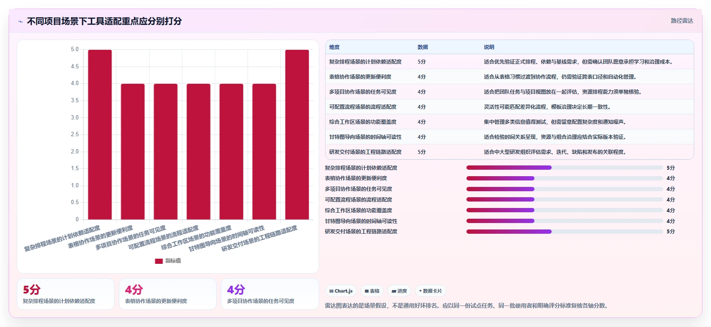Viewport: 711px width, 327px height.
Task: Click the 数据 table column header
Action: 422,47
